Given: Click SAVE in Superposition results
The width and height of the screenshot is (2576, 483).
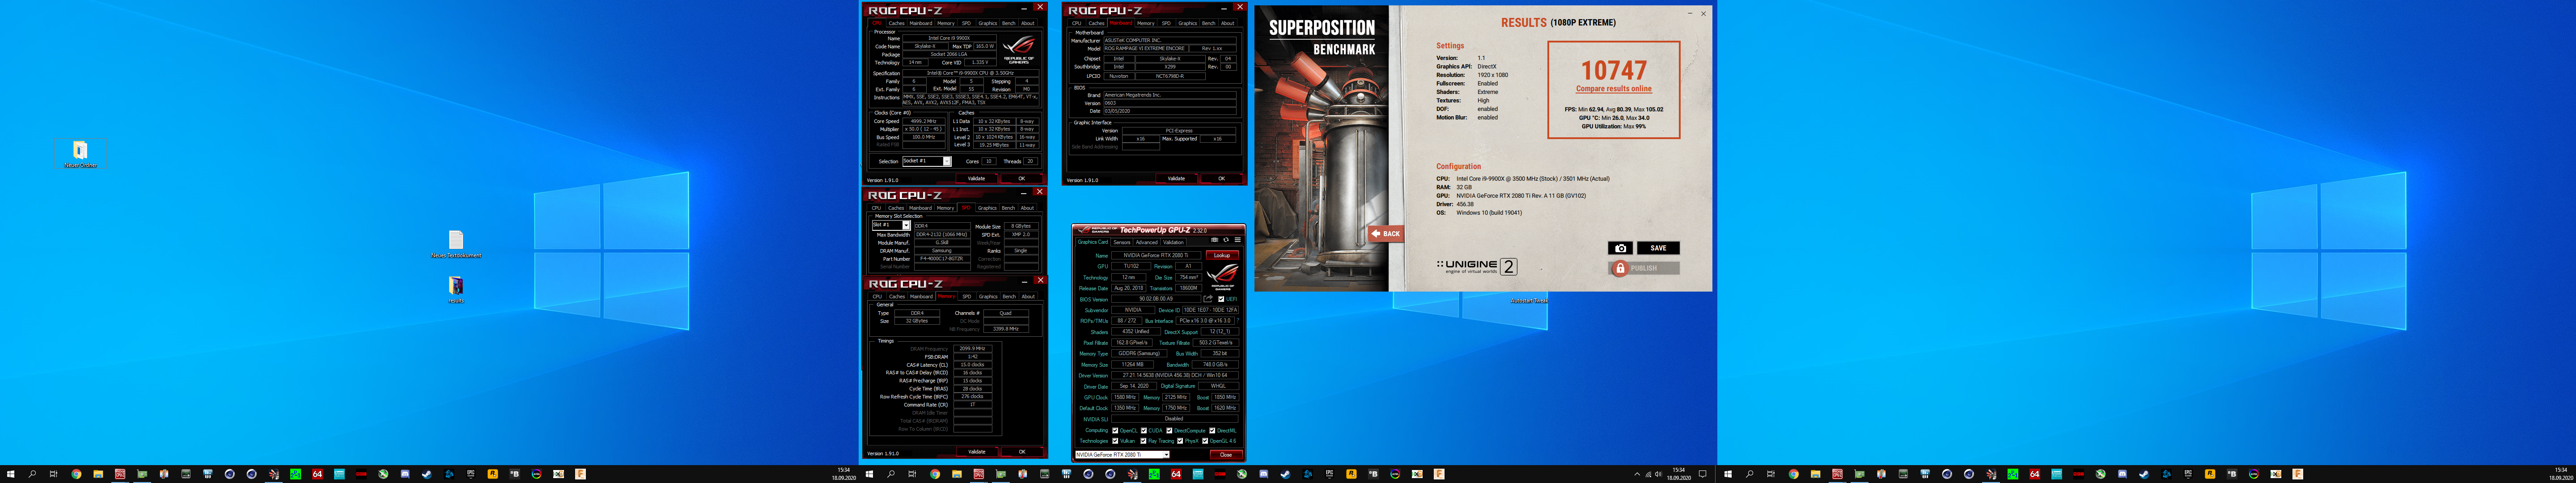Looking at the screenshot, I should point(1658,248).
